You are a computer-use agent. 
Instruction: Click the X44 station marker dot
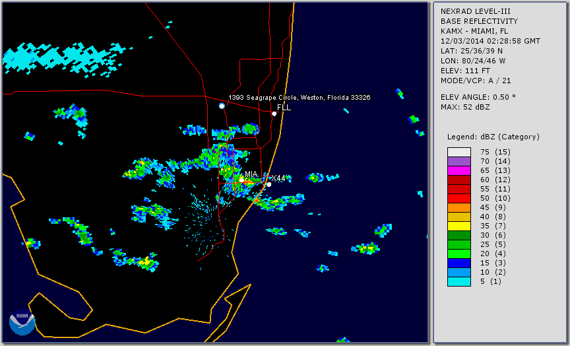point(269,185)
